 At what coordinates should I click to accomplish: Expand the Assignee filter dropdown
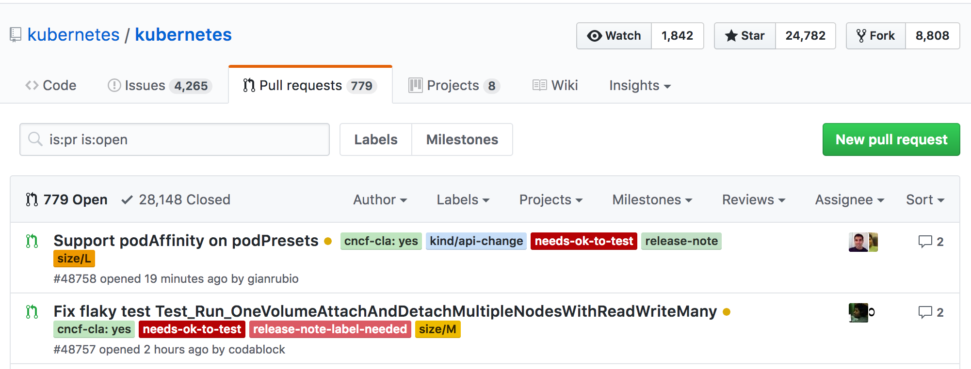[850, 200]
